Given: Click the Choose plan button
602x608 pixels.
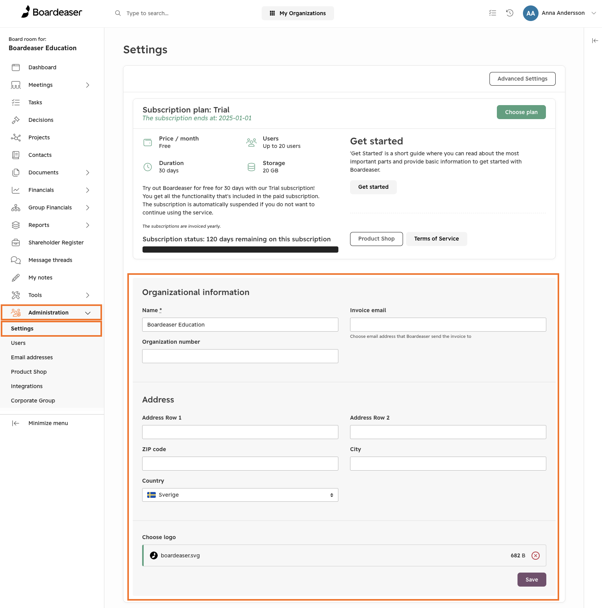Looking at the screenshot, I should point(521,112).
